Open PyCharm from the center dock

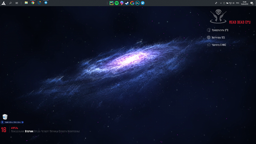111,3
